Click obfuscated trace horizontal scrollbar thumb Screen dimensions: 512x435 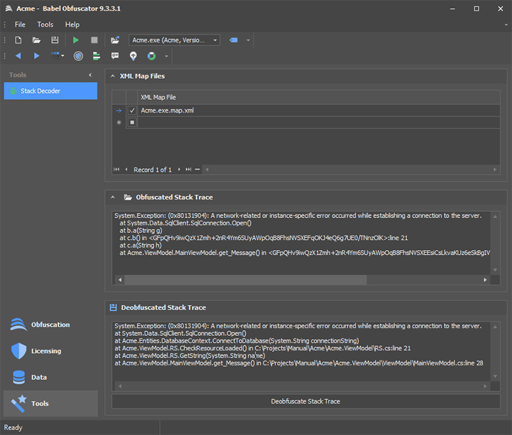(246, 280)
